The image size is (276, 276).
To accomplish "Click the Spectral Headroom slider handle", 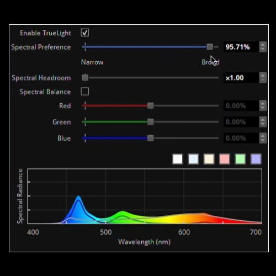I will pos(85,78).
